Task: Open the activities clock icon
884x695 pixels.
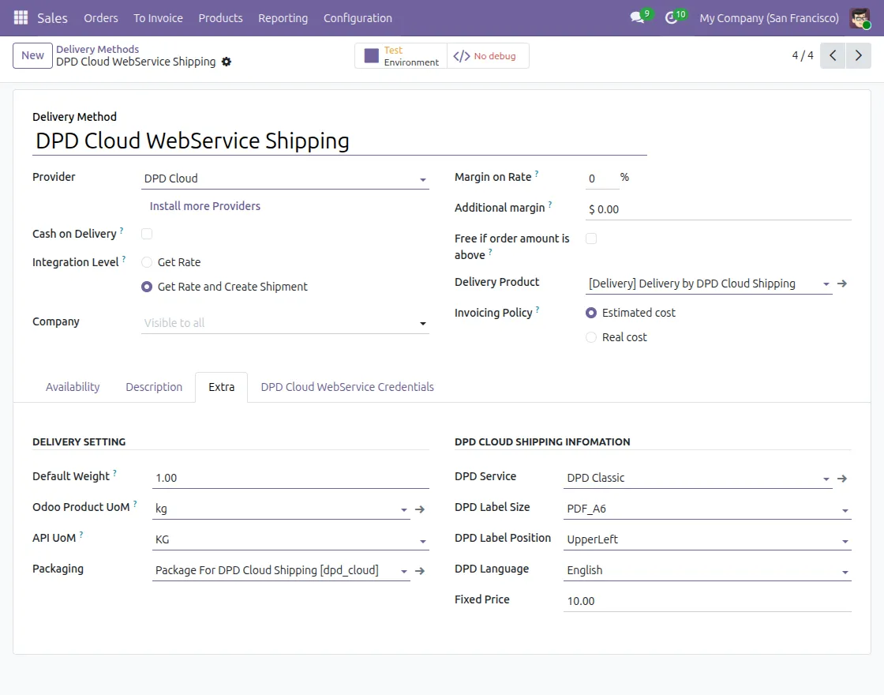Action: click(672, 17)
